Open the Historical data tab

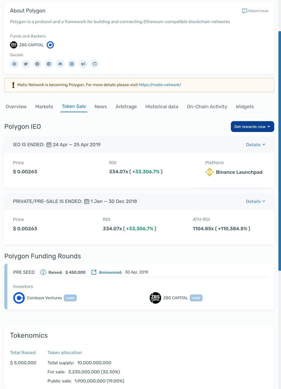click(162, 107)
